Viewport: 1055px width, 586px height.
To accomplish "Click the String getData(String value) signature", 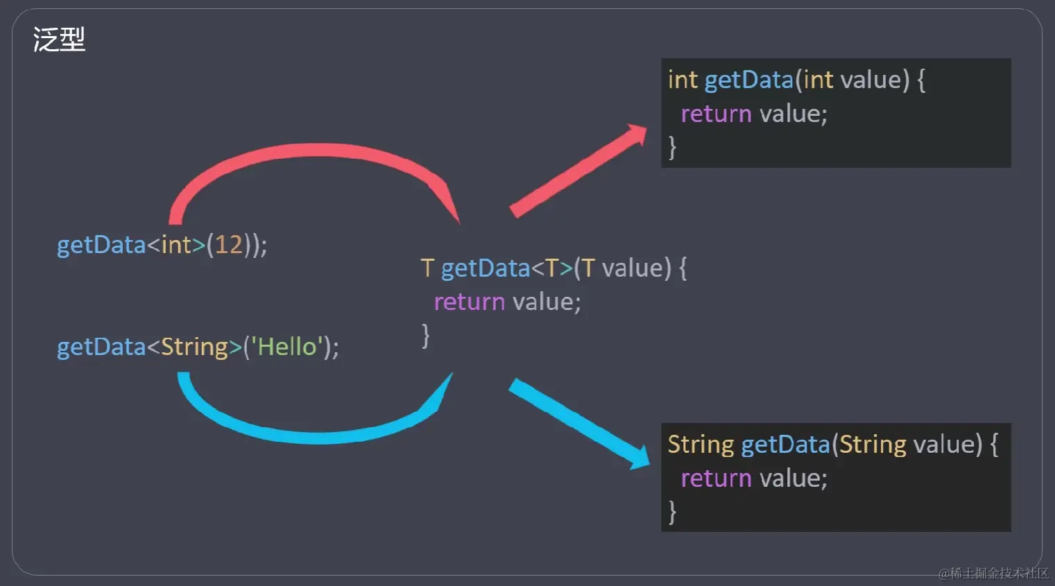I will tap(832, 445).
